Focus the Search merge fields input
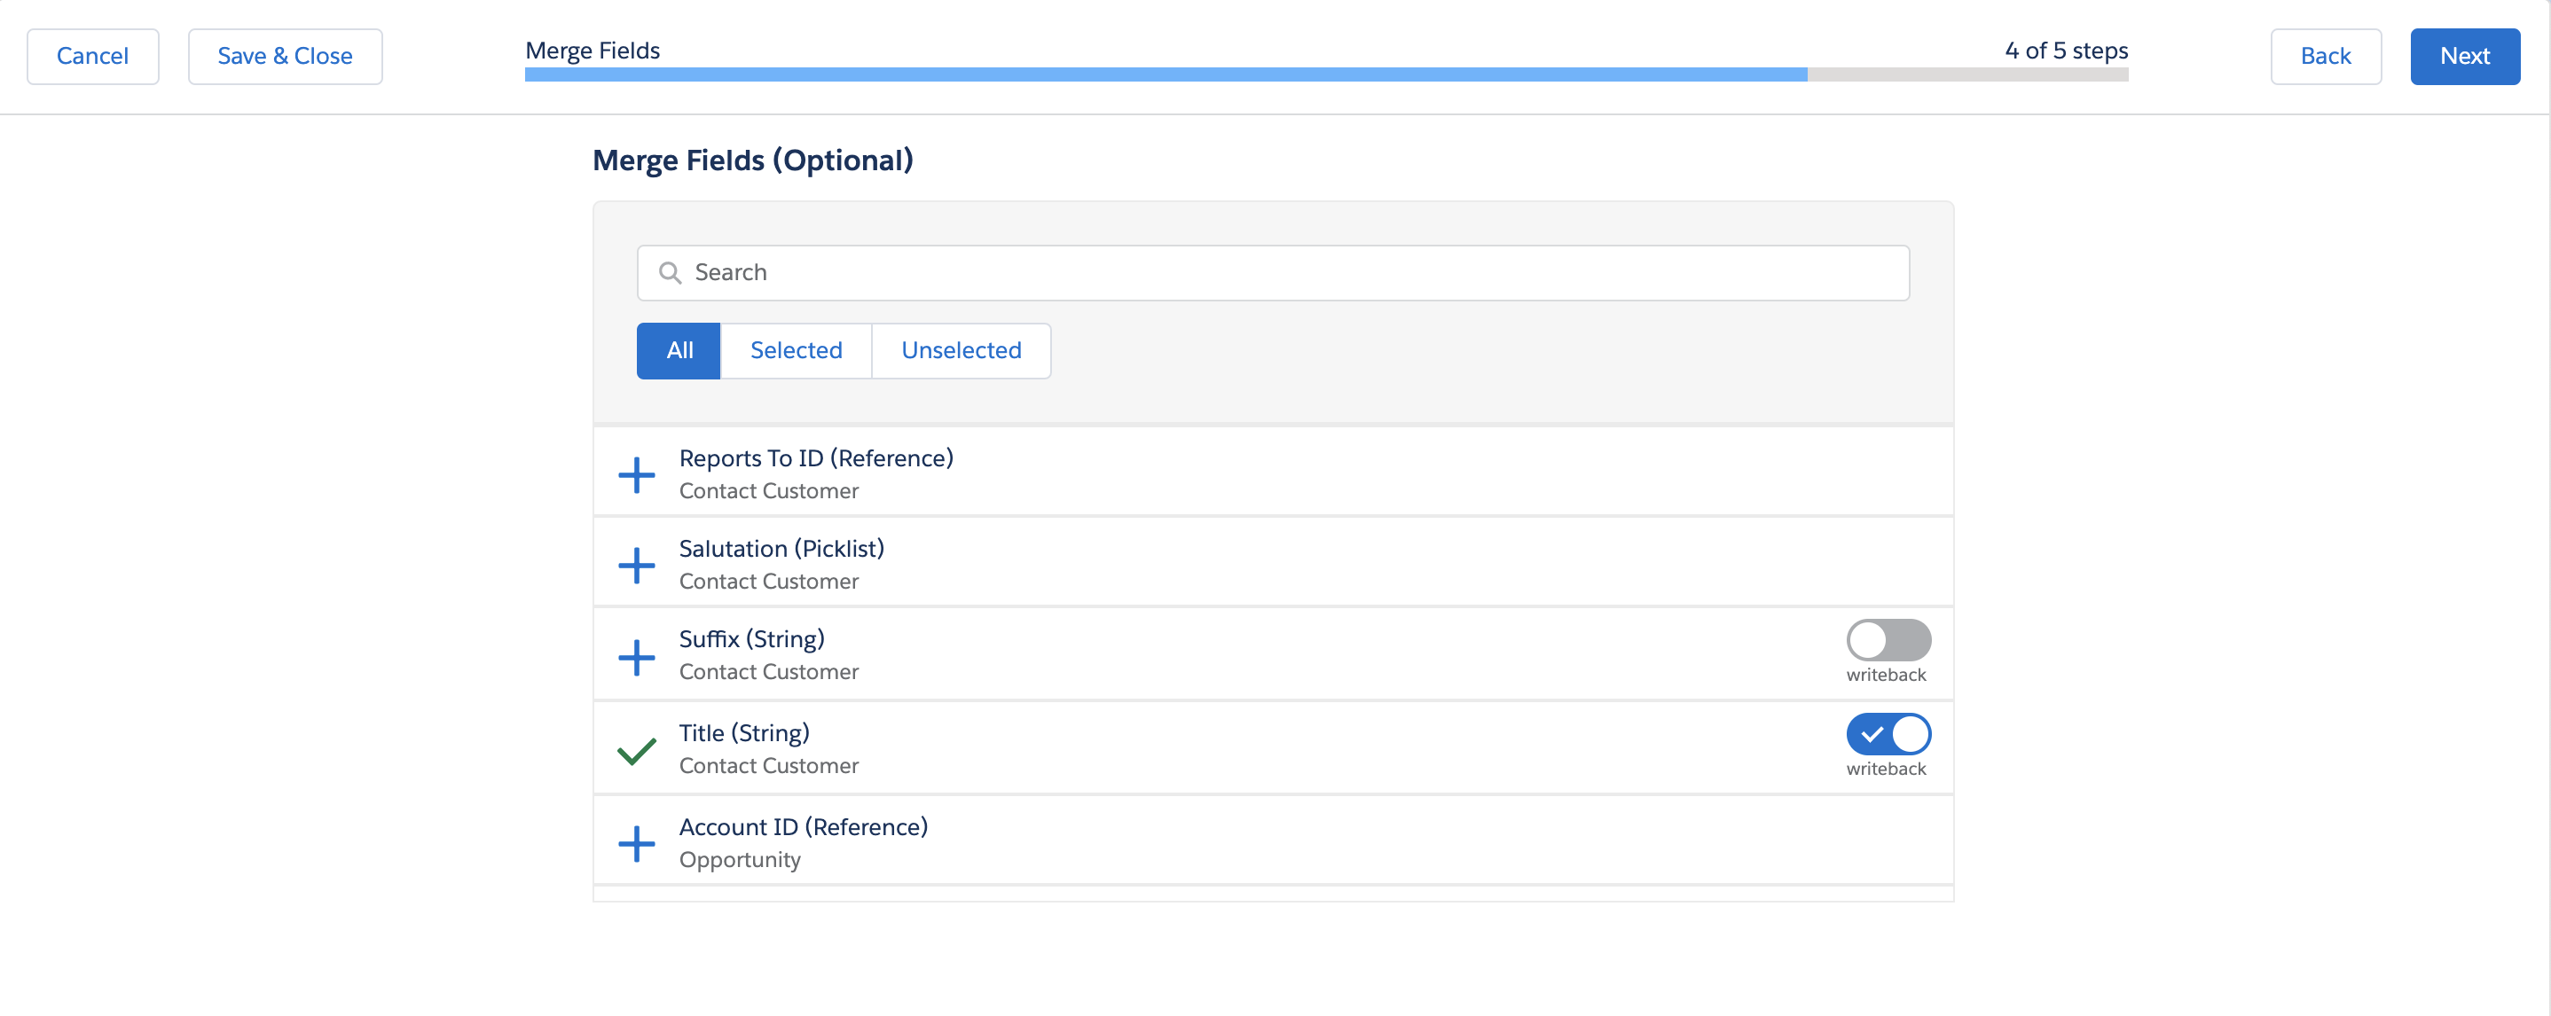Screen dimensions: 2551x1016 1287,272
